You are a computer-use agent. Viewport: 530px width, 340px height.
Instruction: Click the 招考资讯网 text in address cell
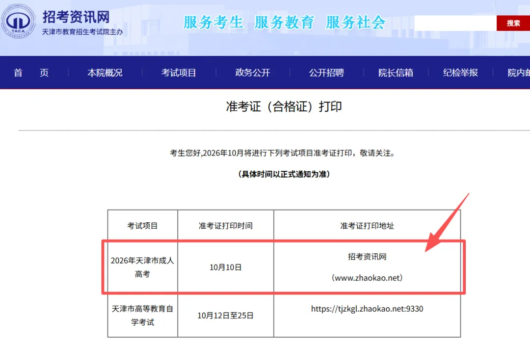[x=367, y=257]
